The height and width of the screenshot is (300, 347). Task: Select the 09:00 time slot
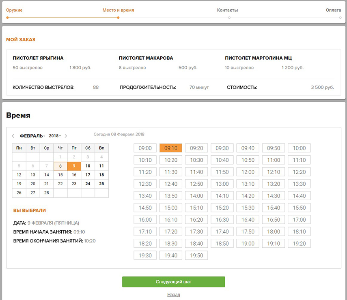pos(145,148)
